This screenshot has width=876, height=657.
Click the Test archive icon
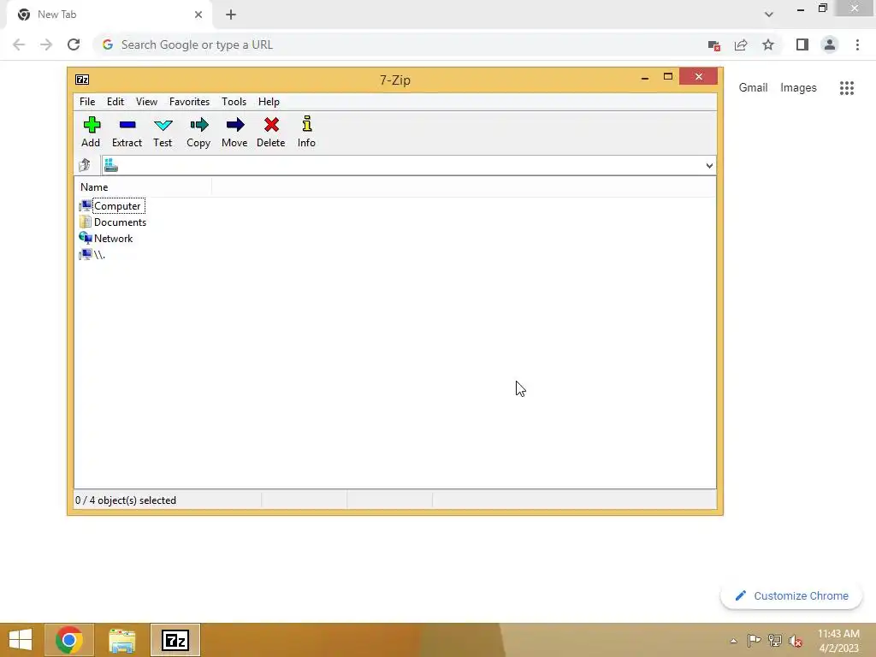tap(163, 133)
